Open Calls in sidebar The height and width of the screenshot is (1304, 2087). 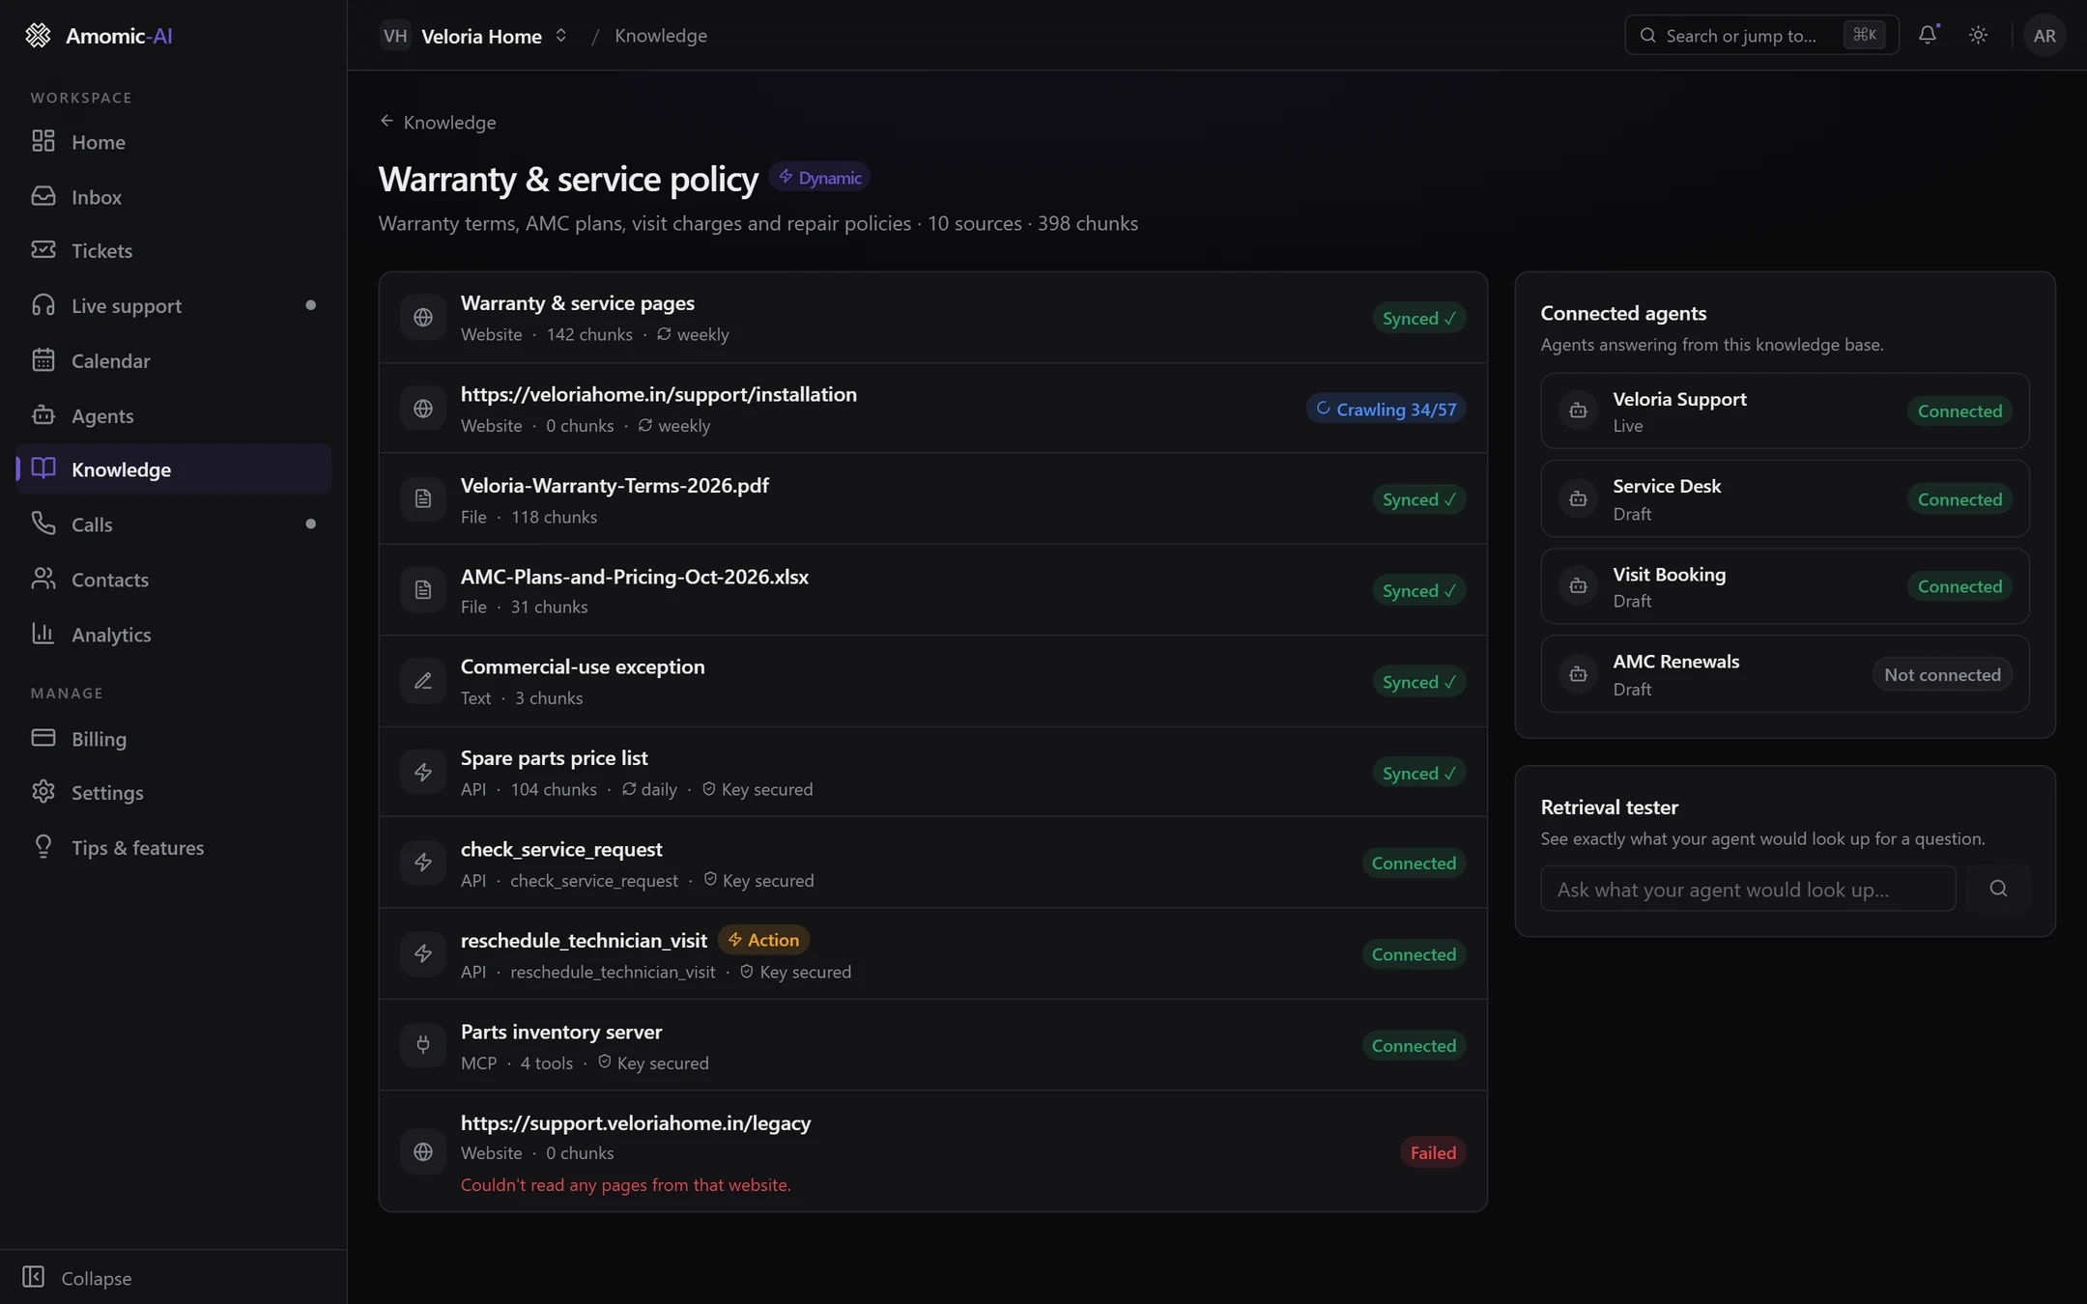[174, 524]
